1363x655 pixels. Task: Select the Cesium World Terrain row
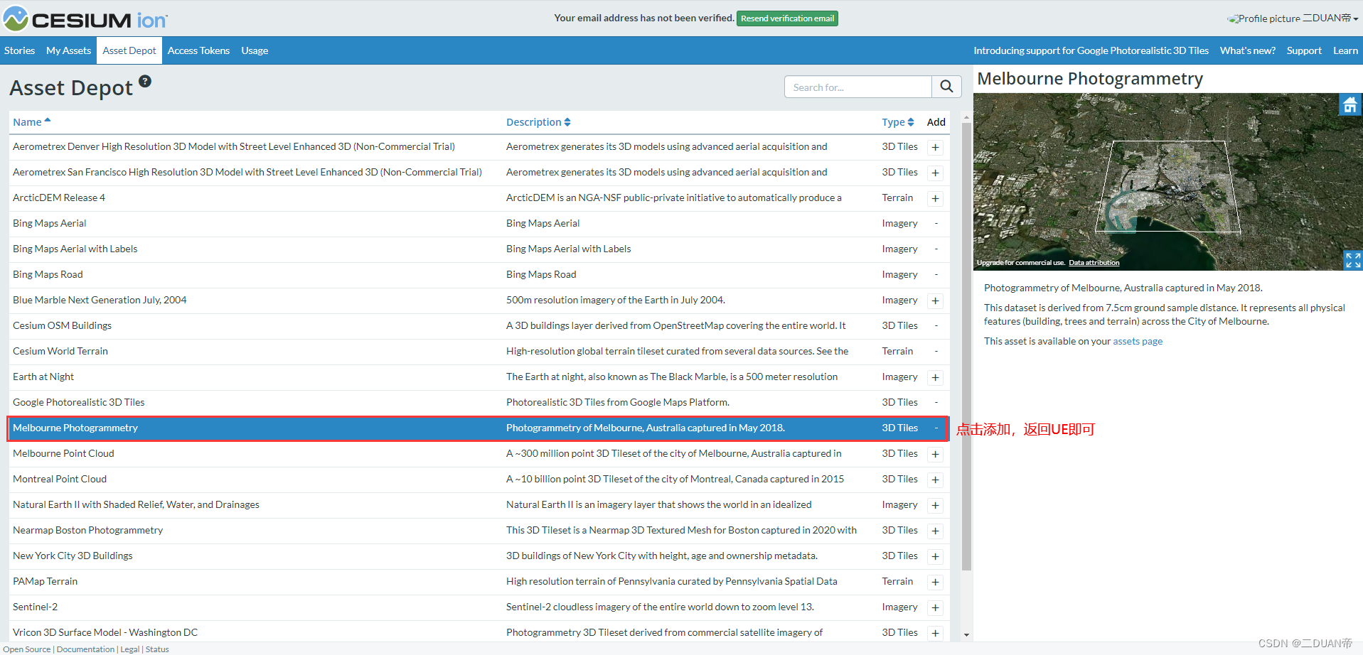tap(479, 352)
